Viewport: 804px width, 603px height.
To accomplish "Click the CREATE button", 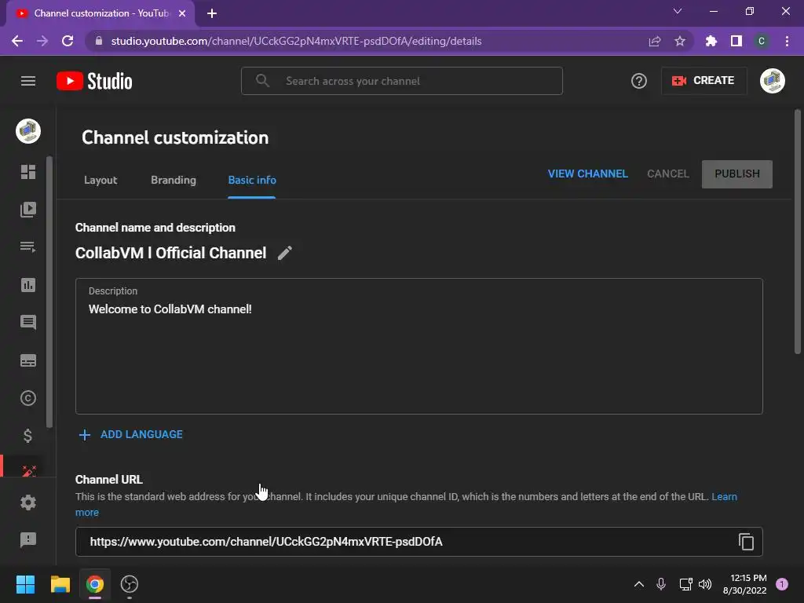I will 703,81.
